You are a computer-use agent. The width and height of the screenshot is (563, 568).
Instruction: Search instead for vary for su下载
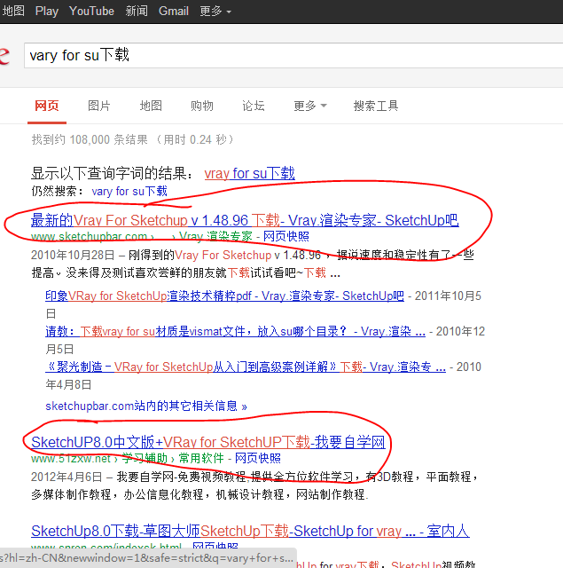(x=129, y=191)
